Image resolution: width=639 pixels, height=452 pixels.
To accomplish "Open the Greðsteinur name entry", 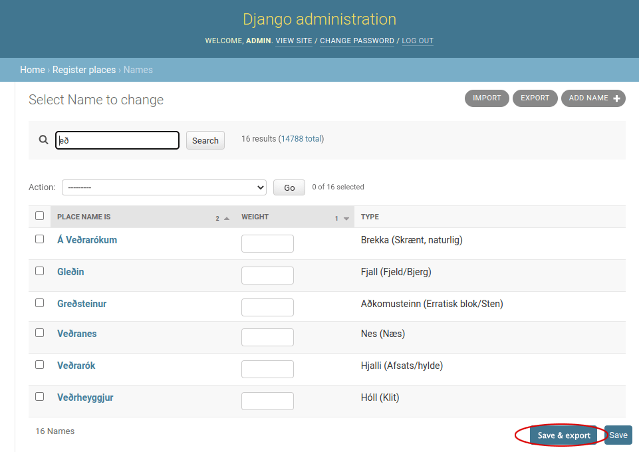I will (x=82, y=304).
